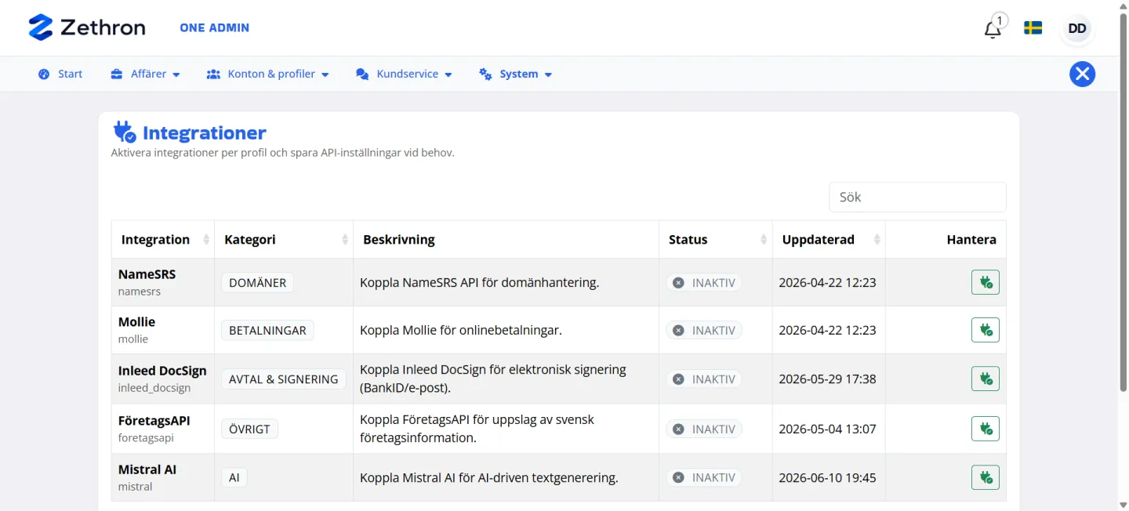
Task: Click the Hantera column header
Action: coord(946,240)
